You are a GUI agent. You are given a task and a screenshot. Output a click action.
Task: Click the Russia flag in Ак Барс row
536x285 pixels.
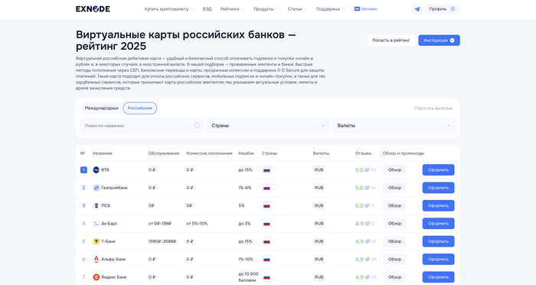[x=266, y=224]
